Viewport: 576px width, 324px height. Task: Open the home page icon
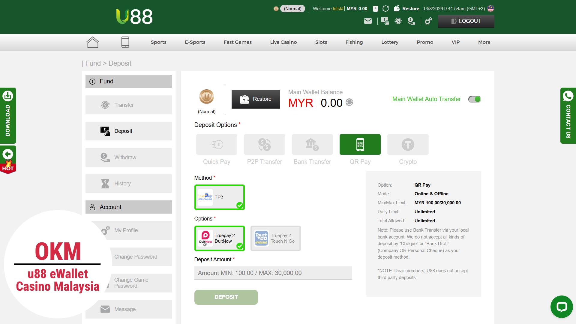point(93,42)
